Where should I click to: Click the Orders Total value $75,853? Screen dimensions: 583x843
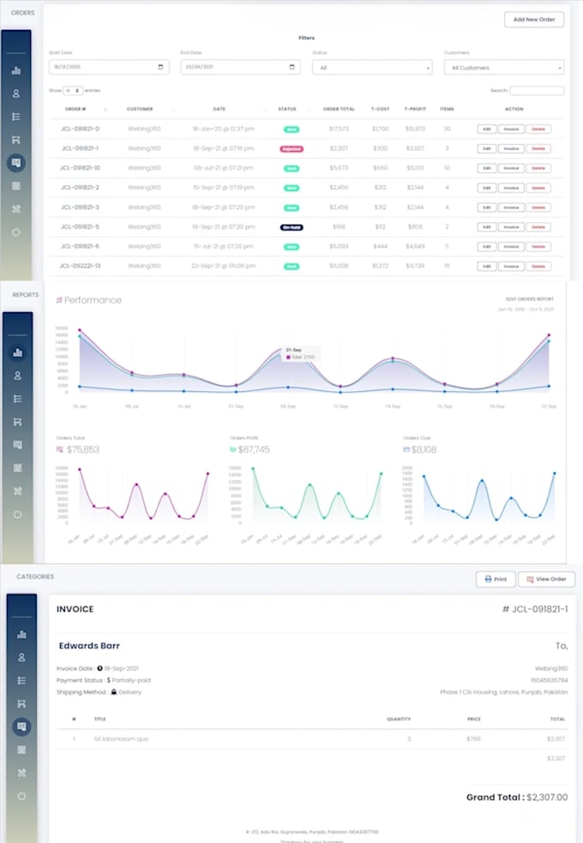(x=83, y=449)
